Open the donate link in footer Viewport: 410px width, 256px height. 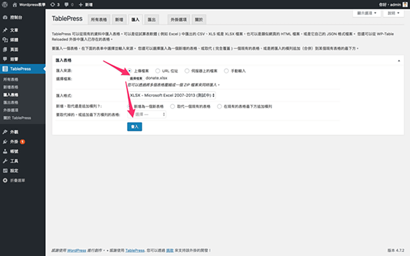pyautogui.click(x=170, y=250)
